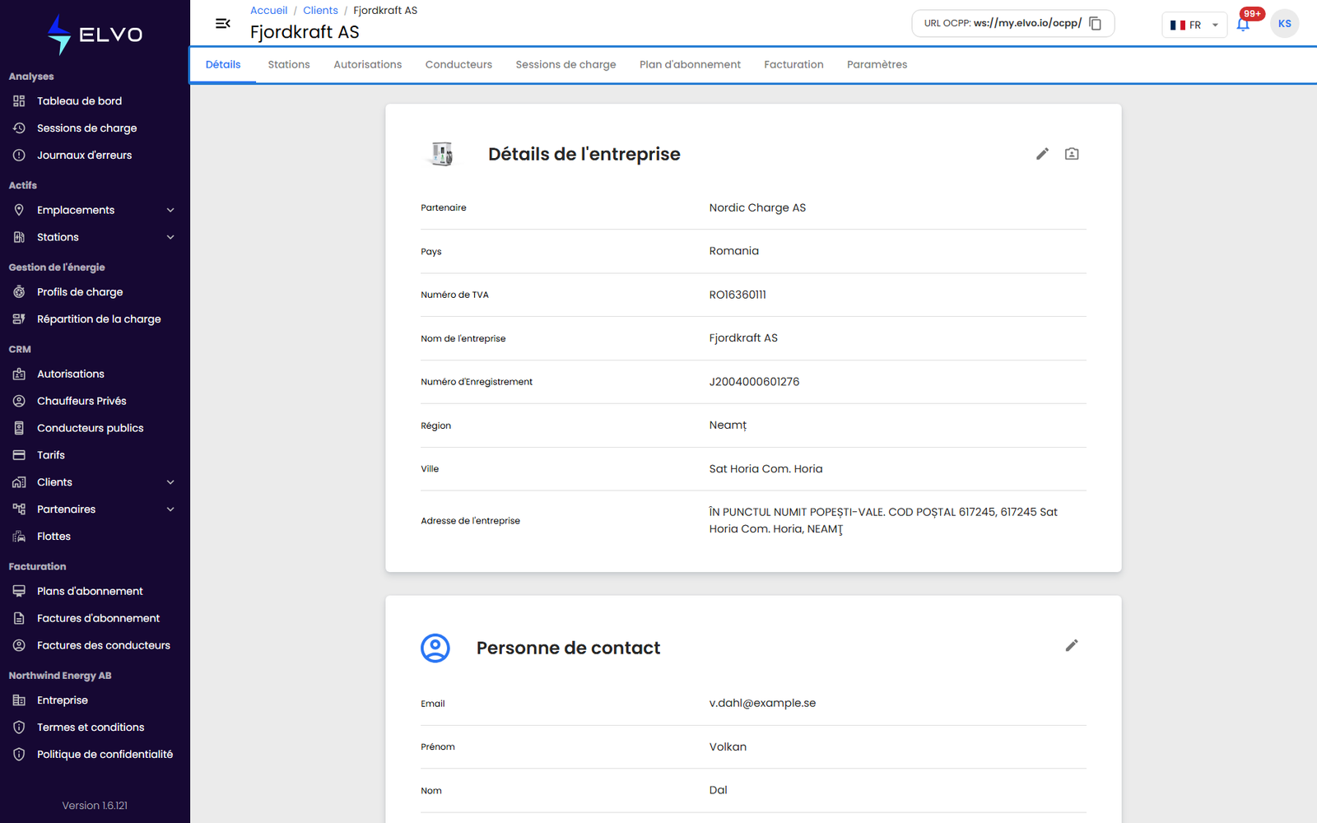Switch to the Facturation tab
1317x823 pixels.
click(793, 65)
